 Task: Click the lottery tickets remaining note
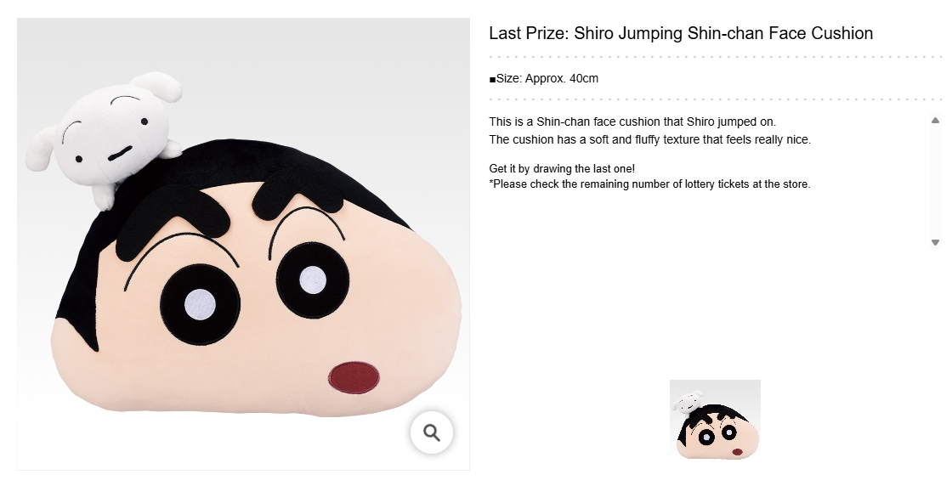650,184
